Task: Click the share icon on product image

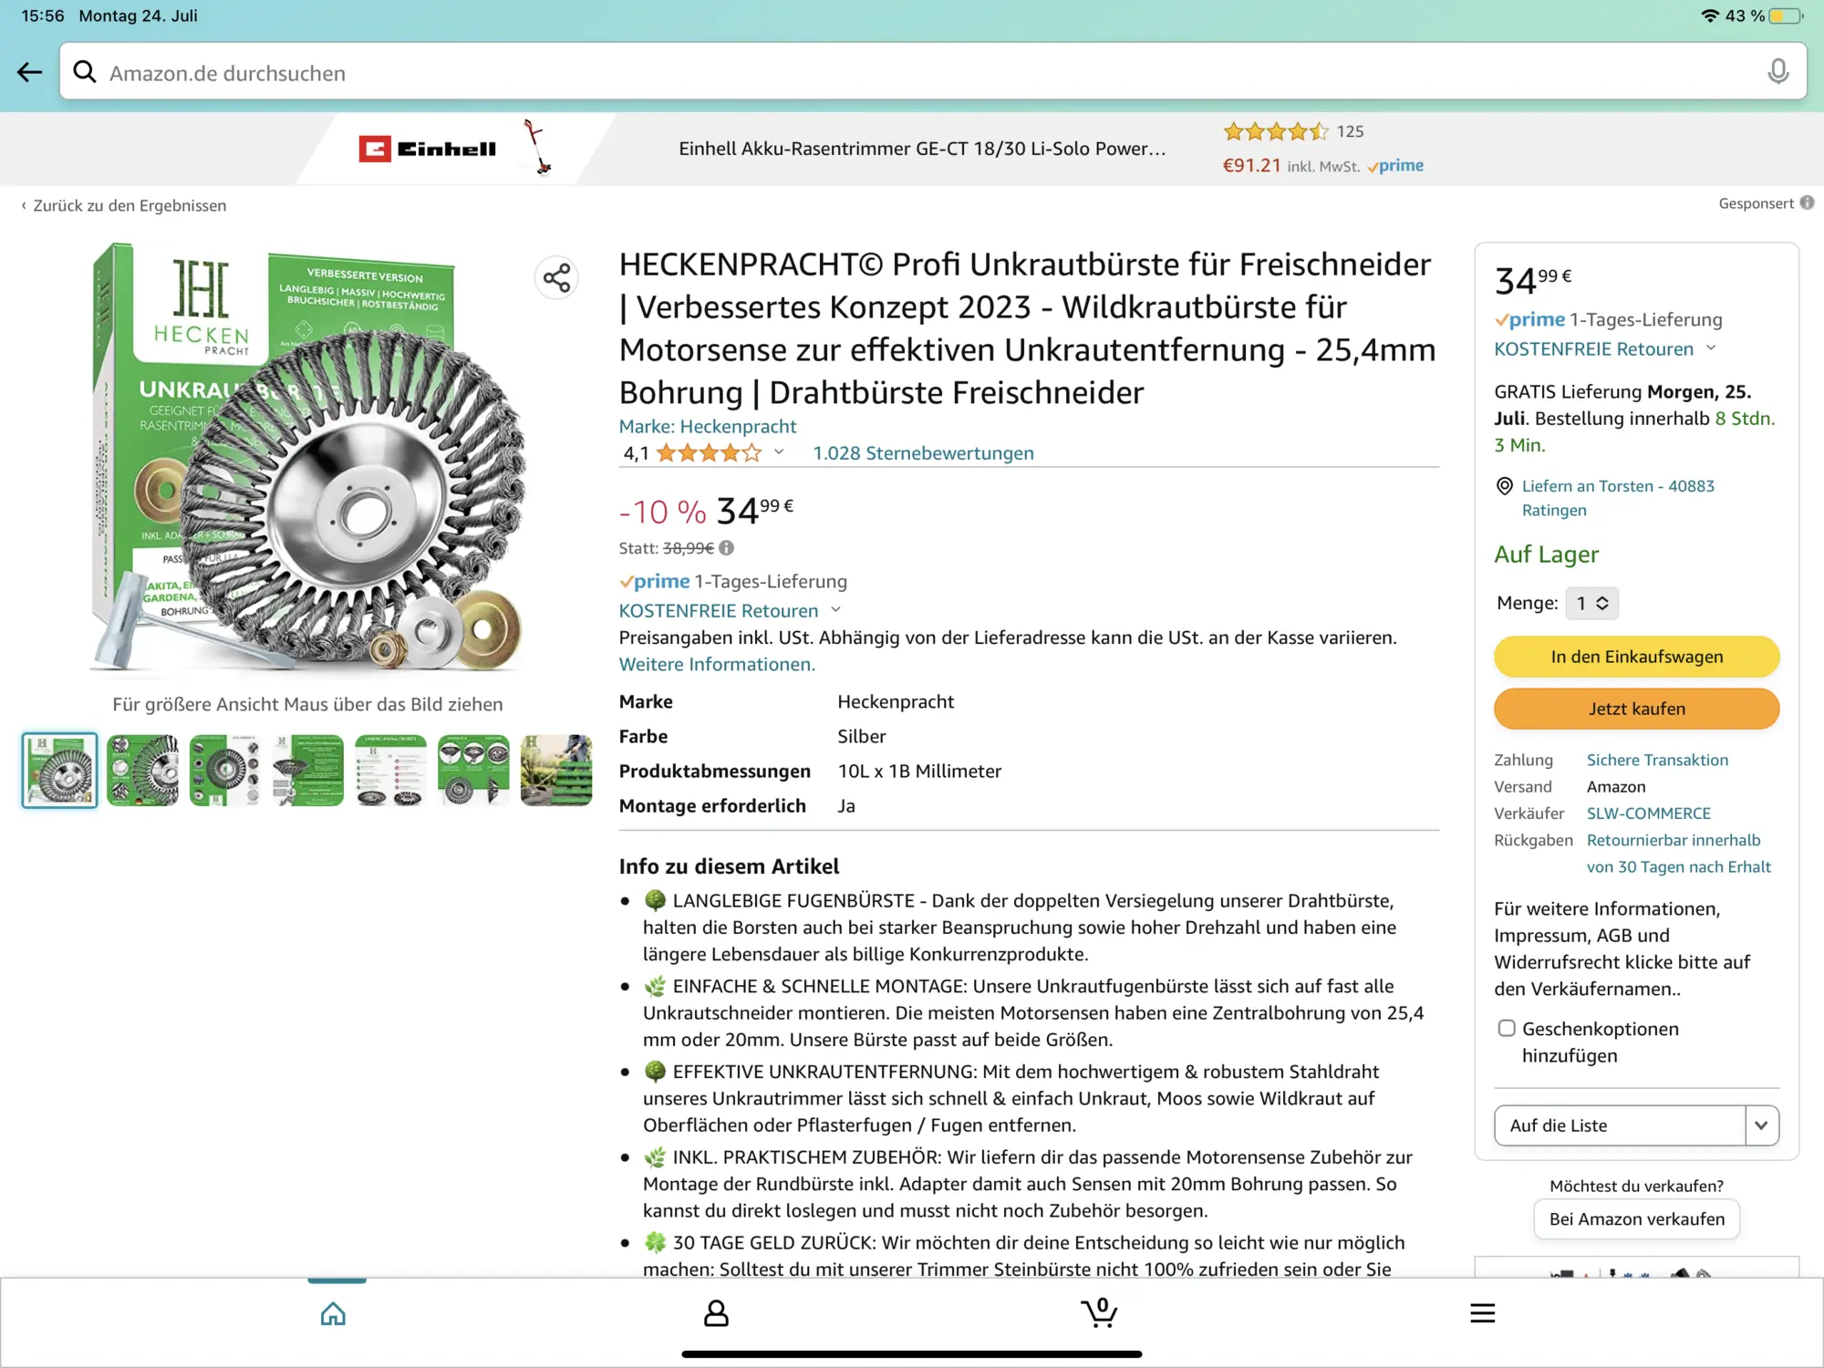Action: pos(556,277)
